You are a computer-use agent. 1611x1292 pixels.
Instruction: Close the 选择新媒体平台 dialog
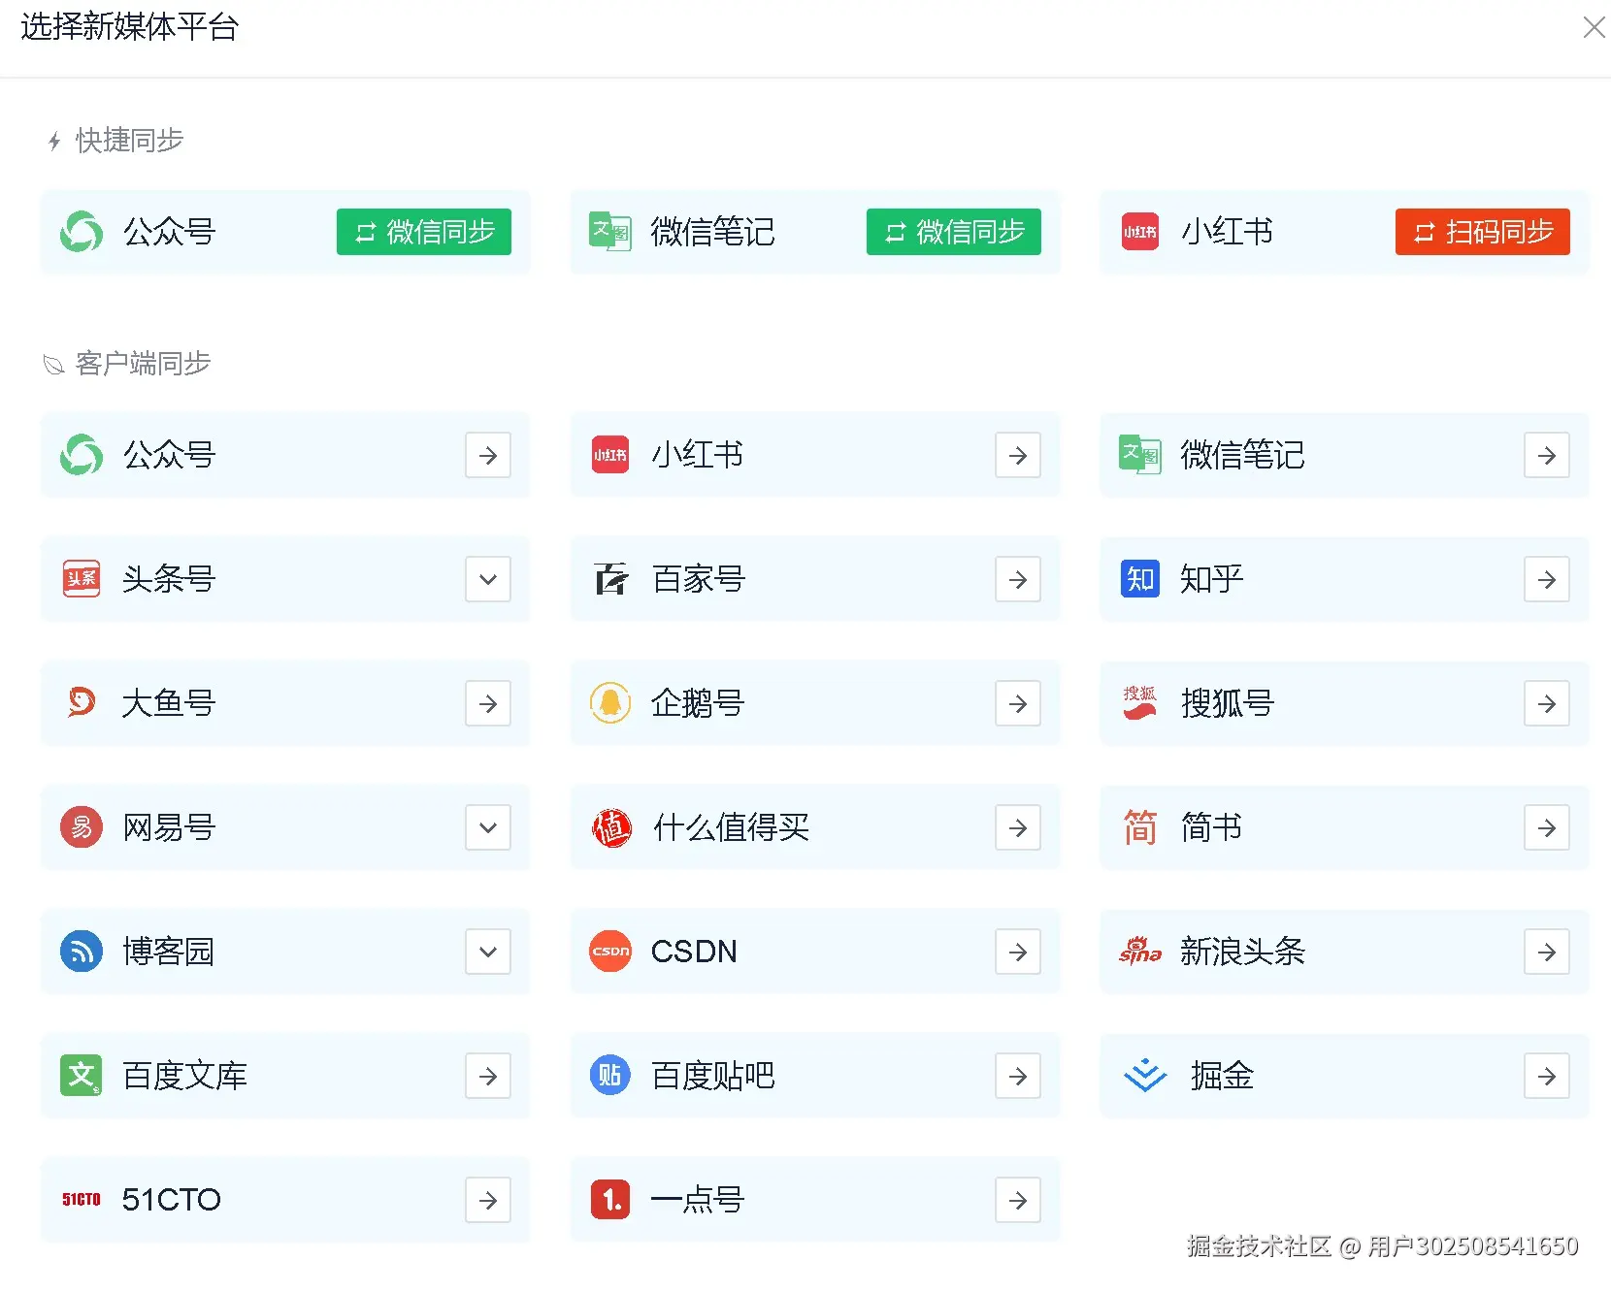1594,27
